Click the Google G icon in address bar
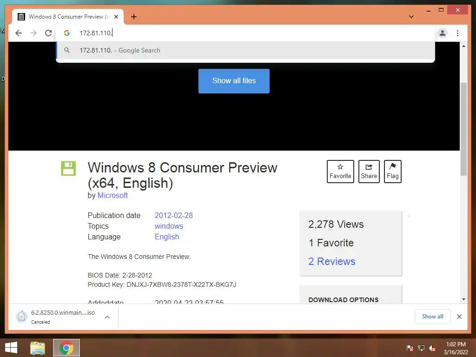This screenshot has height=357, width=476. pos(67,33)
